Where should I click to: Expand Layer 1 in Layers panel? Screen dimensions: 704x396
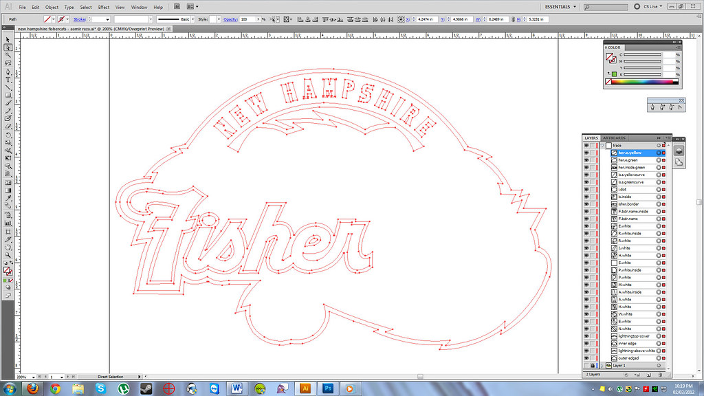(602, 366)
